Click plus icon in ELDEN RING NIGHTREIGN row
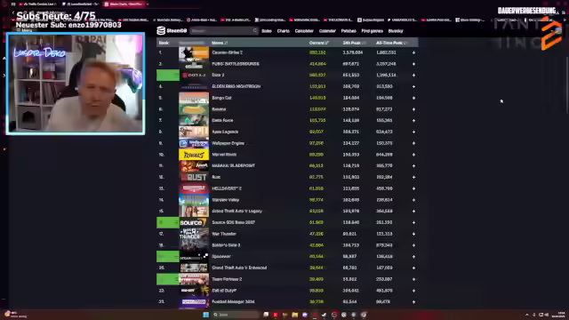This screenshot has height=320, width=569. click(413, 86)
